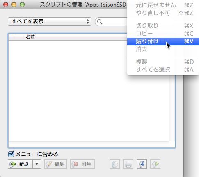The width and height of the screenshot is (199, 177).
Task: Click the printer icon button
Action: [x=128, y=164]
